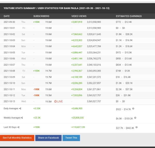Click -100K subscribers on 2021-10-12
This screenshot has height=148, width=155.
(36, 95)
